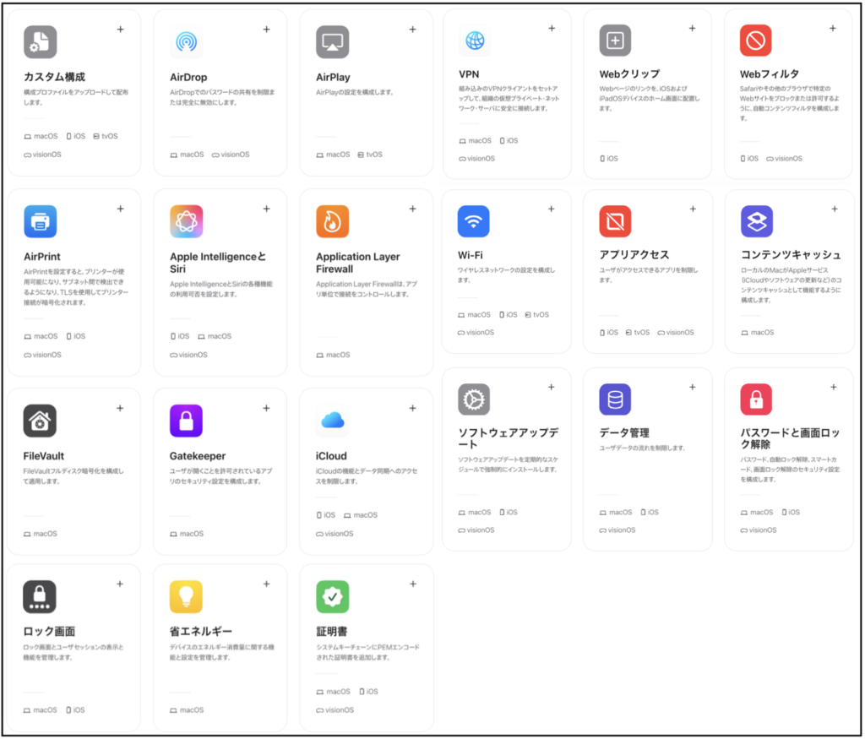Click the AirPlay screen icon
865x739 pixels.
[x=333, y=42]
